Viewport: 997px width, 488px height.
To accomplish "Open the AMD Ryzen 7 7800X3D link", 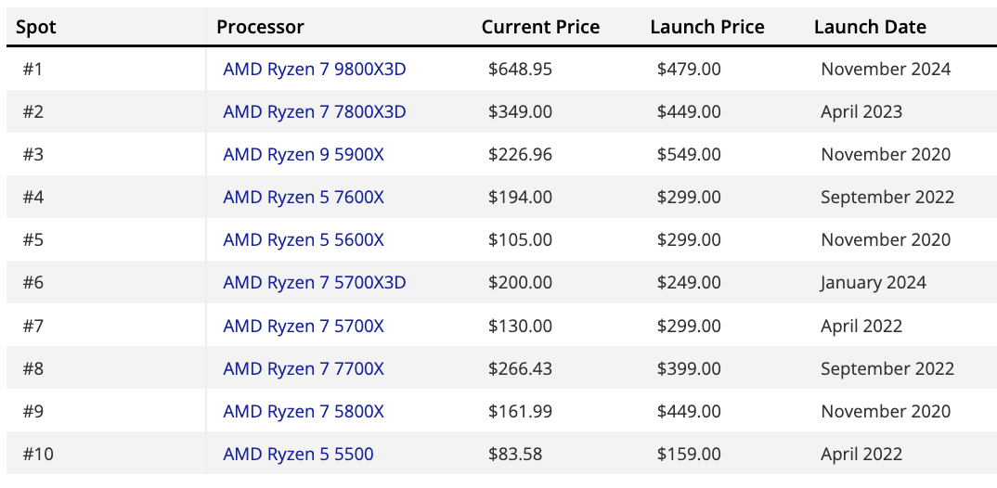I will [315, 112].
